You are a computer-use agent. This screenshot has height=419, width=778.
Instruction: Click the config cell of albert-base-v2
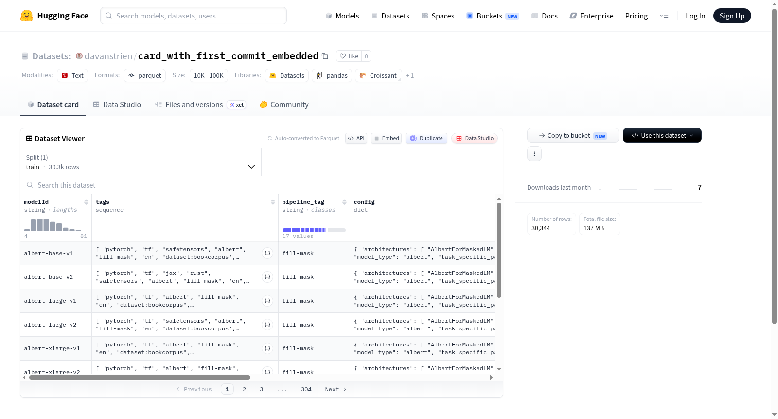click(423, 277)
